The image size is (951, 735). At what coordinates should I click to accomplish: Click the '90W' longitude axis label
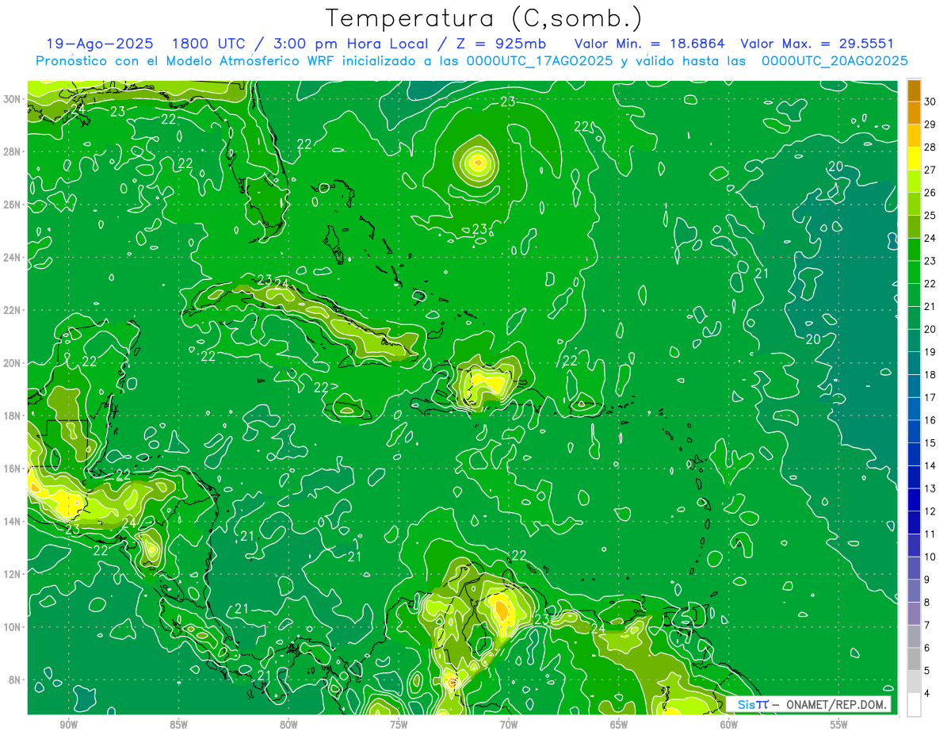coord(68,725)
